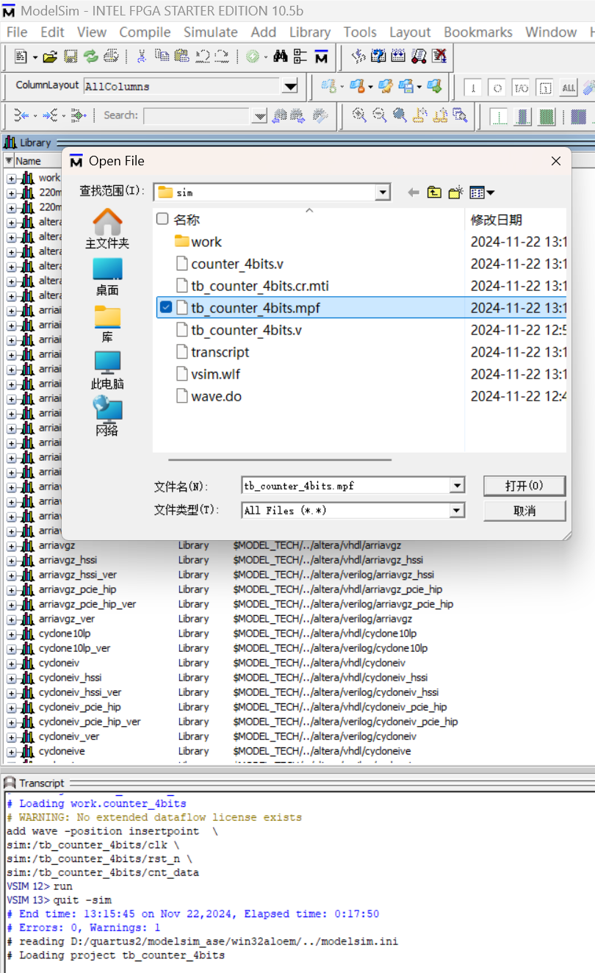Viewport: 595px width, 973px height.
Task: Toggle the select-all checkbox beside 名称
Action: 162,219
